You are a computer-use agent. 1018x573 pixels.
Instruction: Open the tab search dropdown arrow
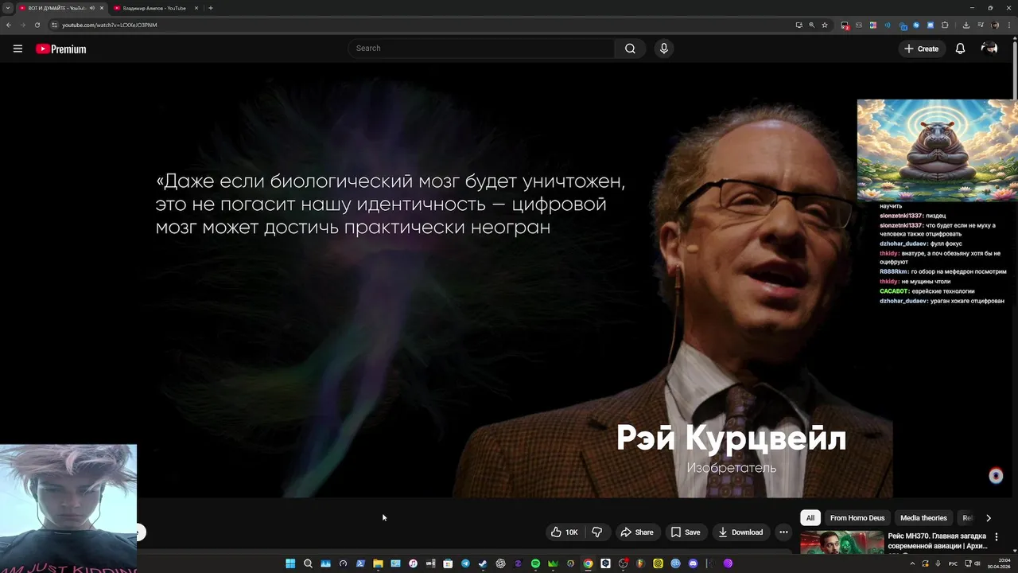(7, 8)
